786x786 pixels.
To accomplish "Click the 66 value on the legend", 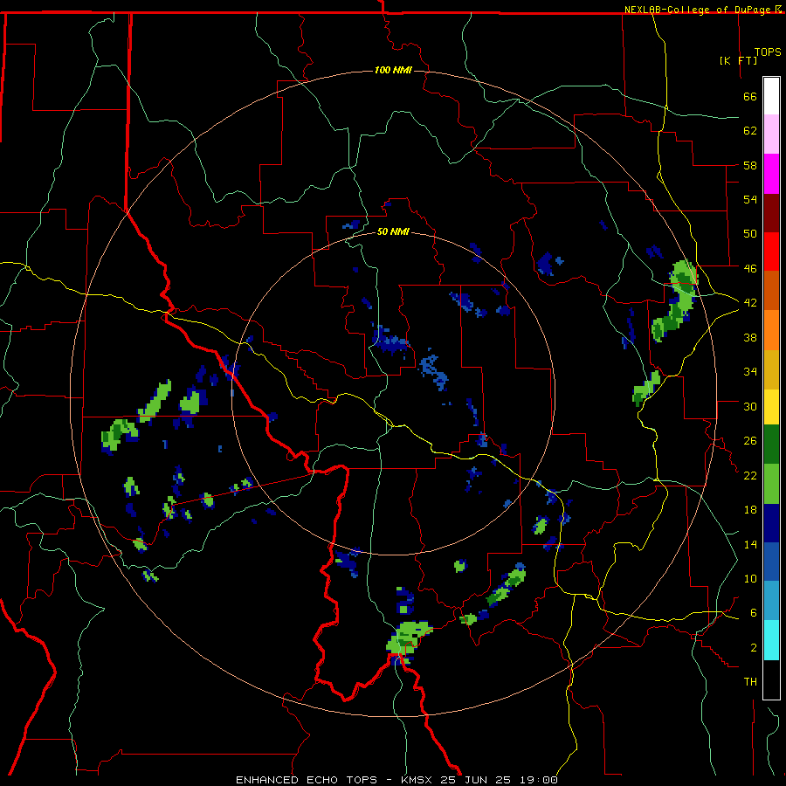I will point(750,97).
